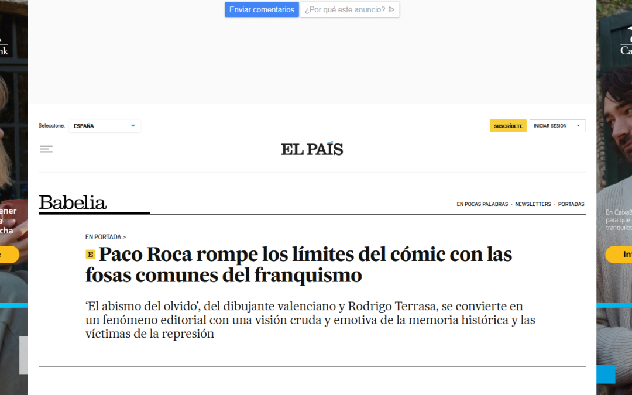The width and height of the screenshot is (632, 395).
Task: Open NEWSLETTERS menu item
Action: tap(533, 204)
